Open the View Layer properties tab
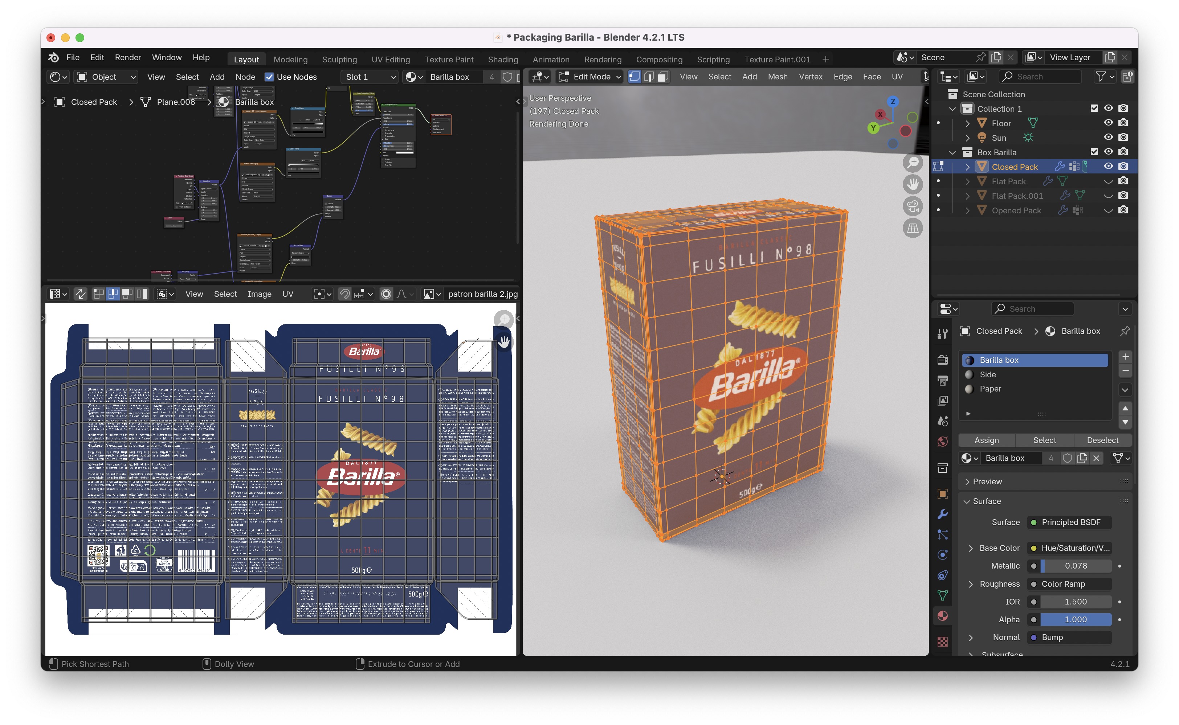 [x=942, y=401]
